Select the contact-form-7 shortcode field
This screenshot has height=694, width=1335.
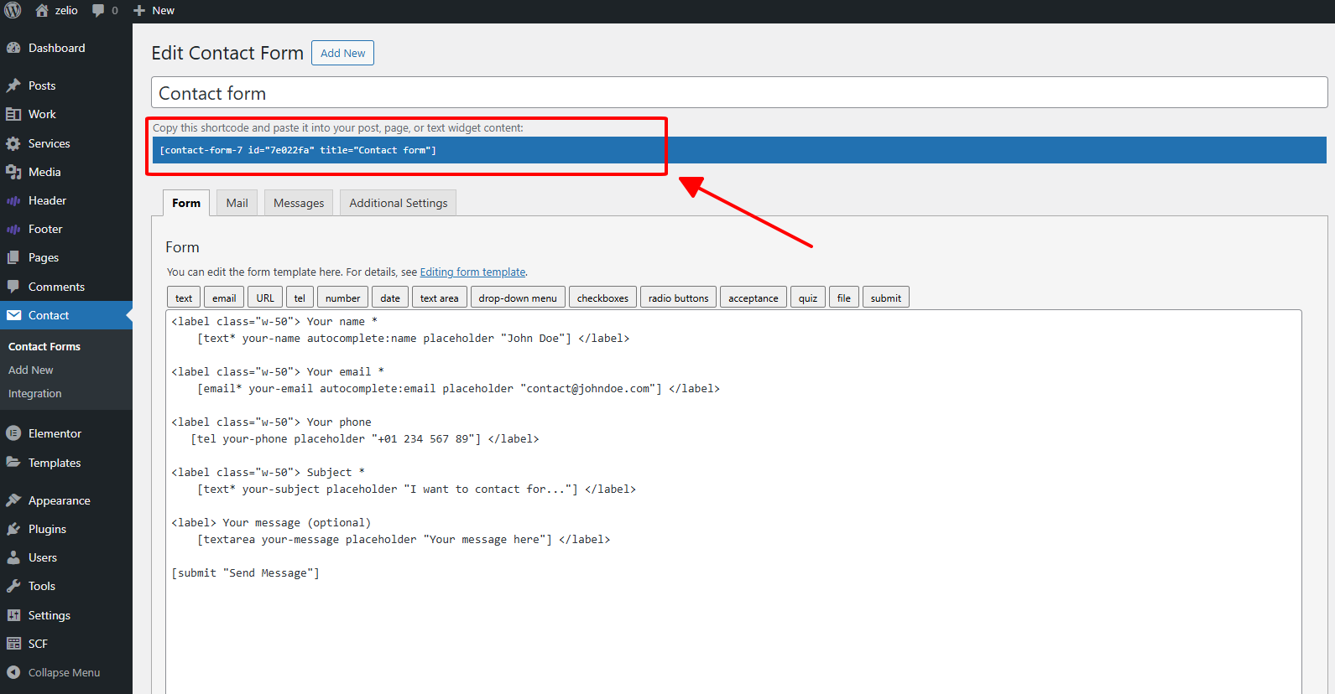tap(738, 150)
